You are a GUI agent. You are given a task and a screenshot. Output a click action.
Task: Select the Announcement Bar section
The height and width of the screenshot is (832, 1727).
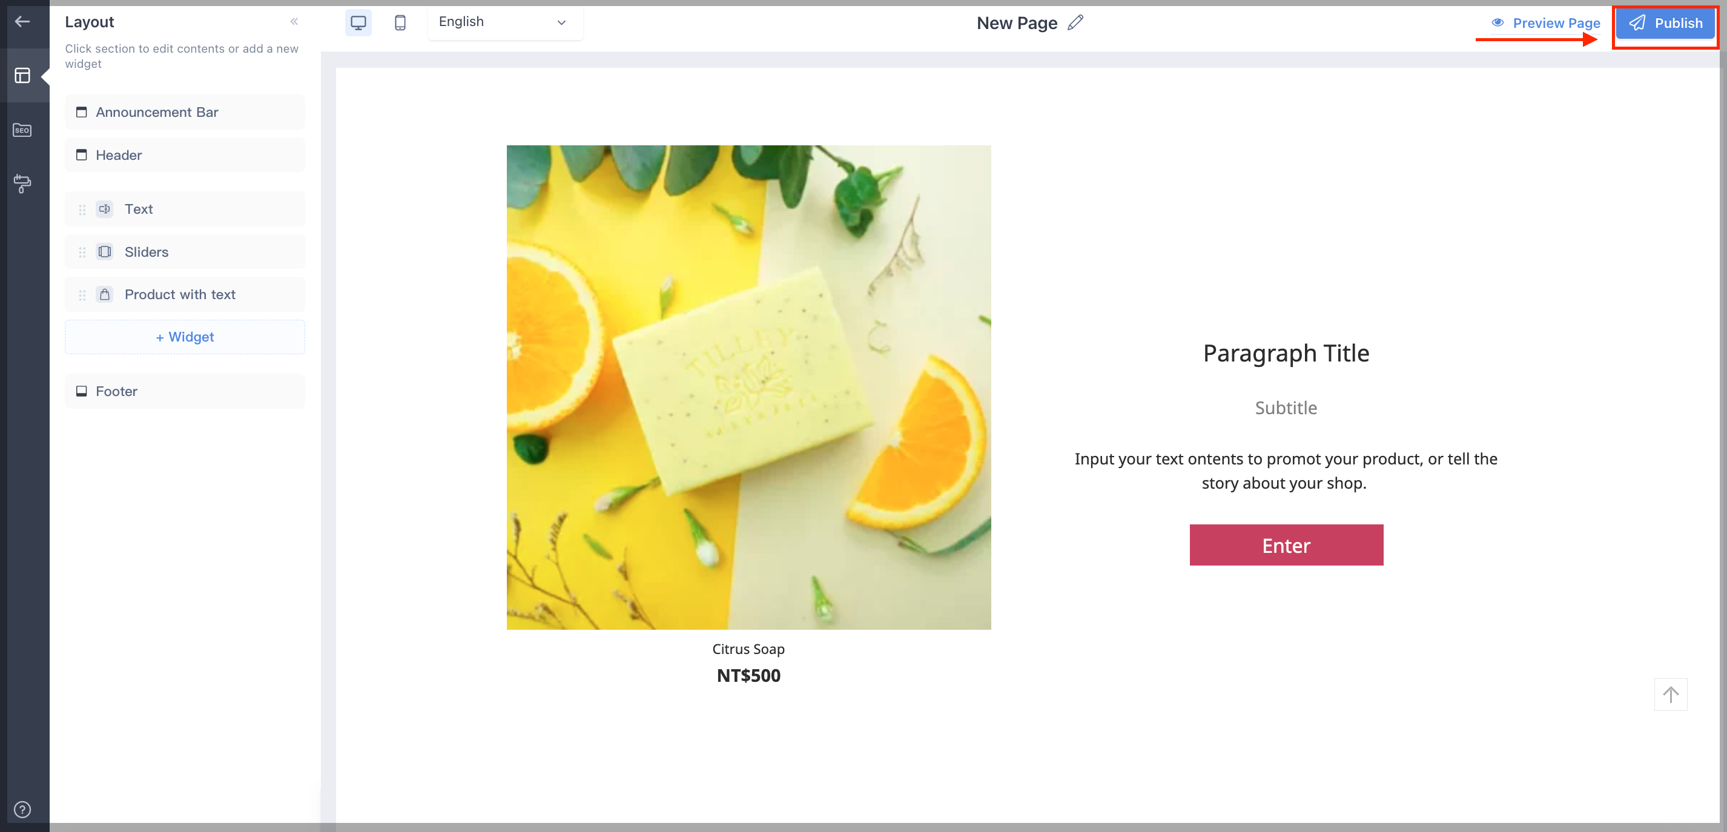coord(184,112)
